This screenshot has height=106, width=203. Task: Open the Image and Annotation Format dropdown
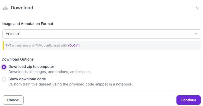102,34
